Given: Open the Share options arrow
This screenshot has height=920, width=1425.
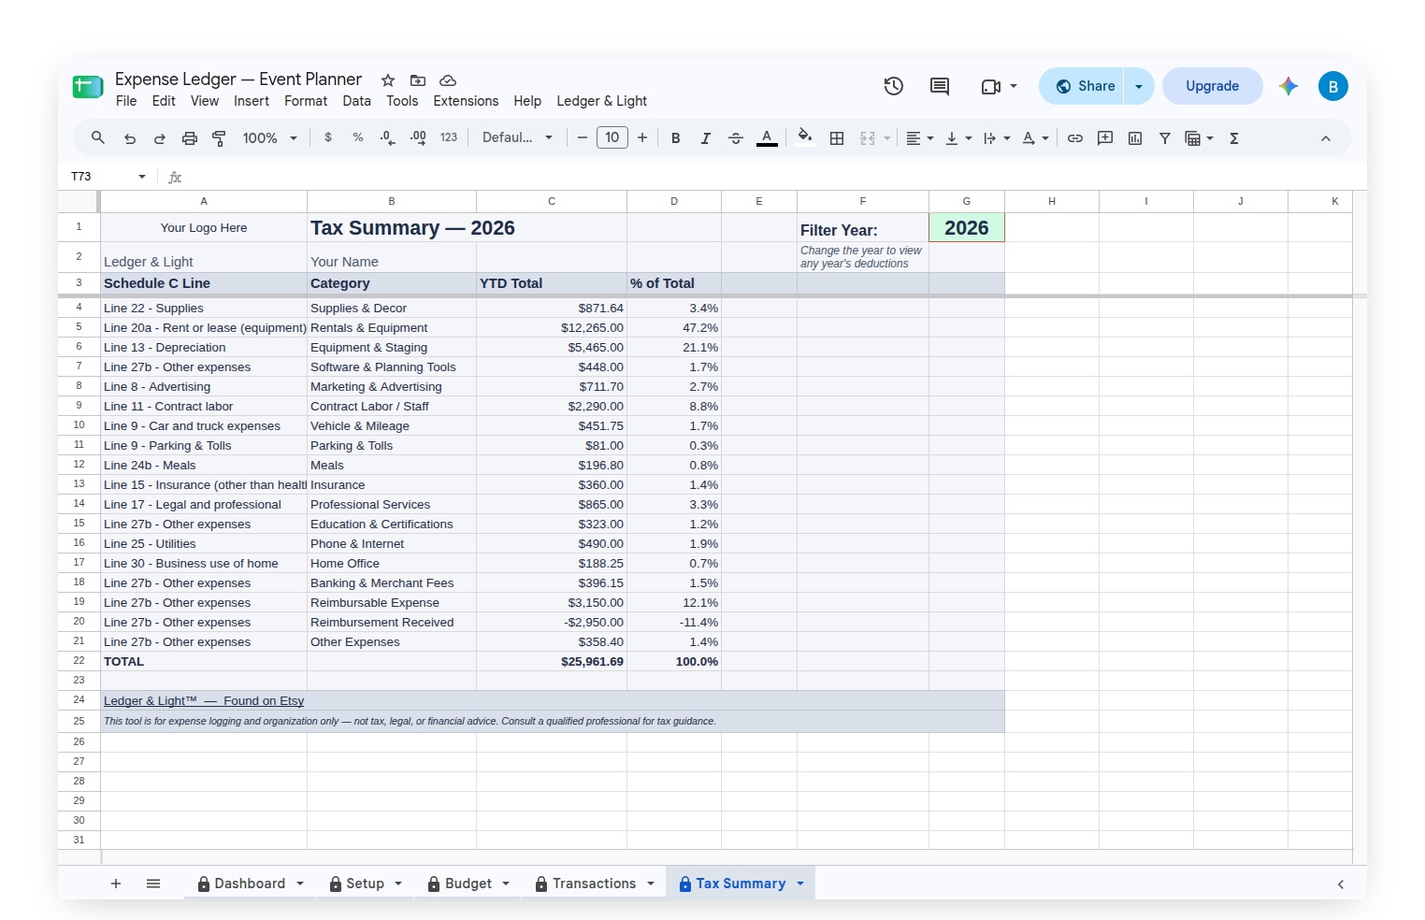Looking at the screenshot, I should coord(1139,86).
